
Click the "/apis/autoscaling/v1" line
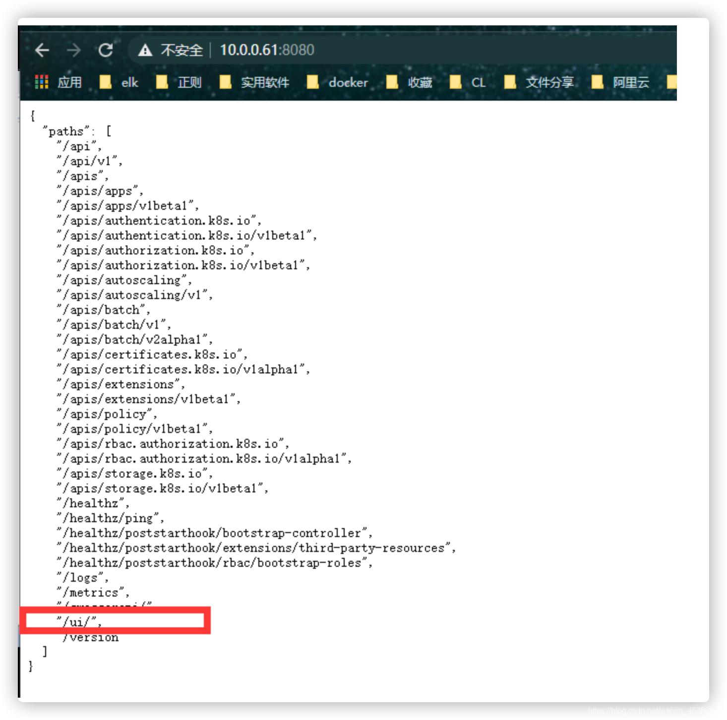click(x=135, y=295)
